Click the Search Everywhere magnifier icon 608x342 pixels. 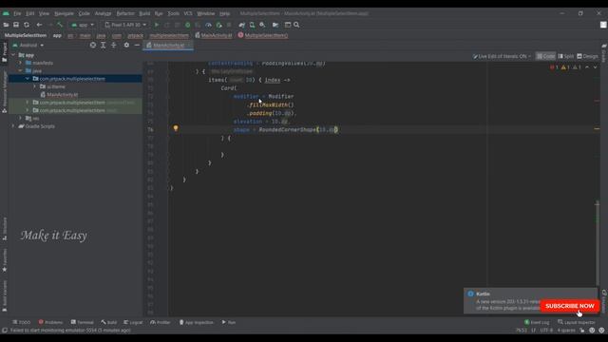click(296, 25)
